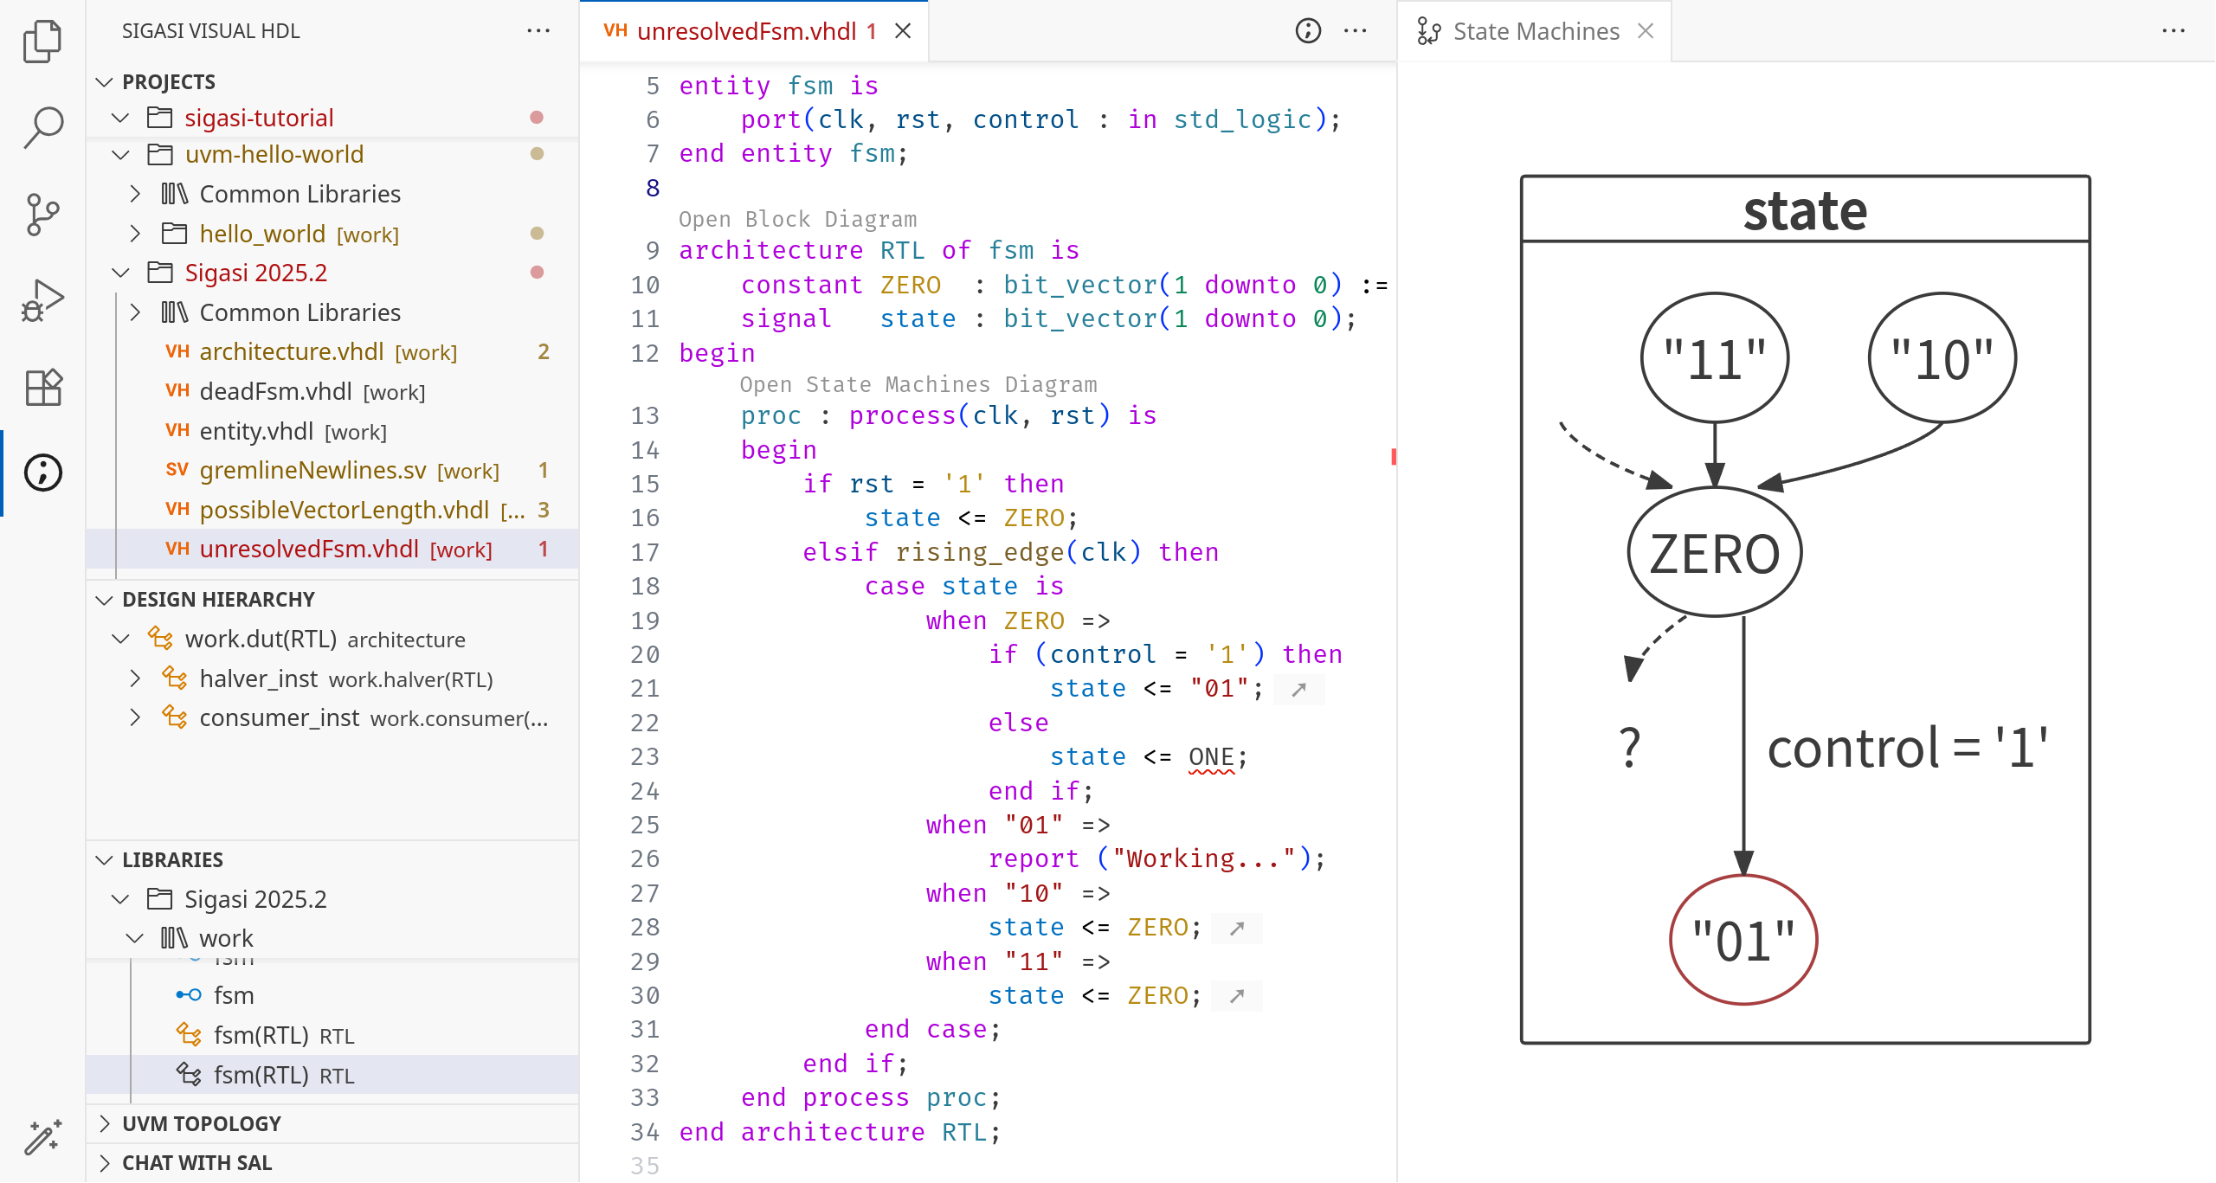Screen dimensions: 2216x1183
Task: Select work.dut(RTL) architecture row
Action: [332, 639]
